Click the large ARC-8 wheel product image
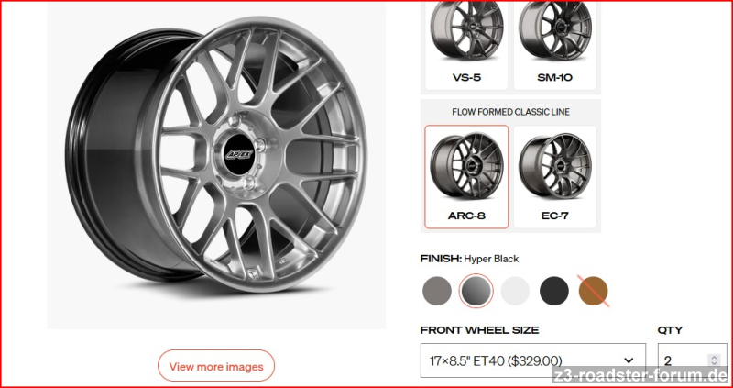This screenshot has width=733, height=388. (216, 154)
